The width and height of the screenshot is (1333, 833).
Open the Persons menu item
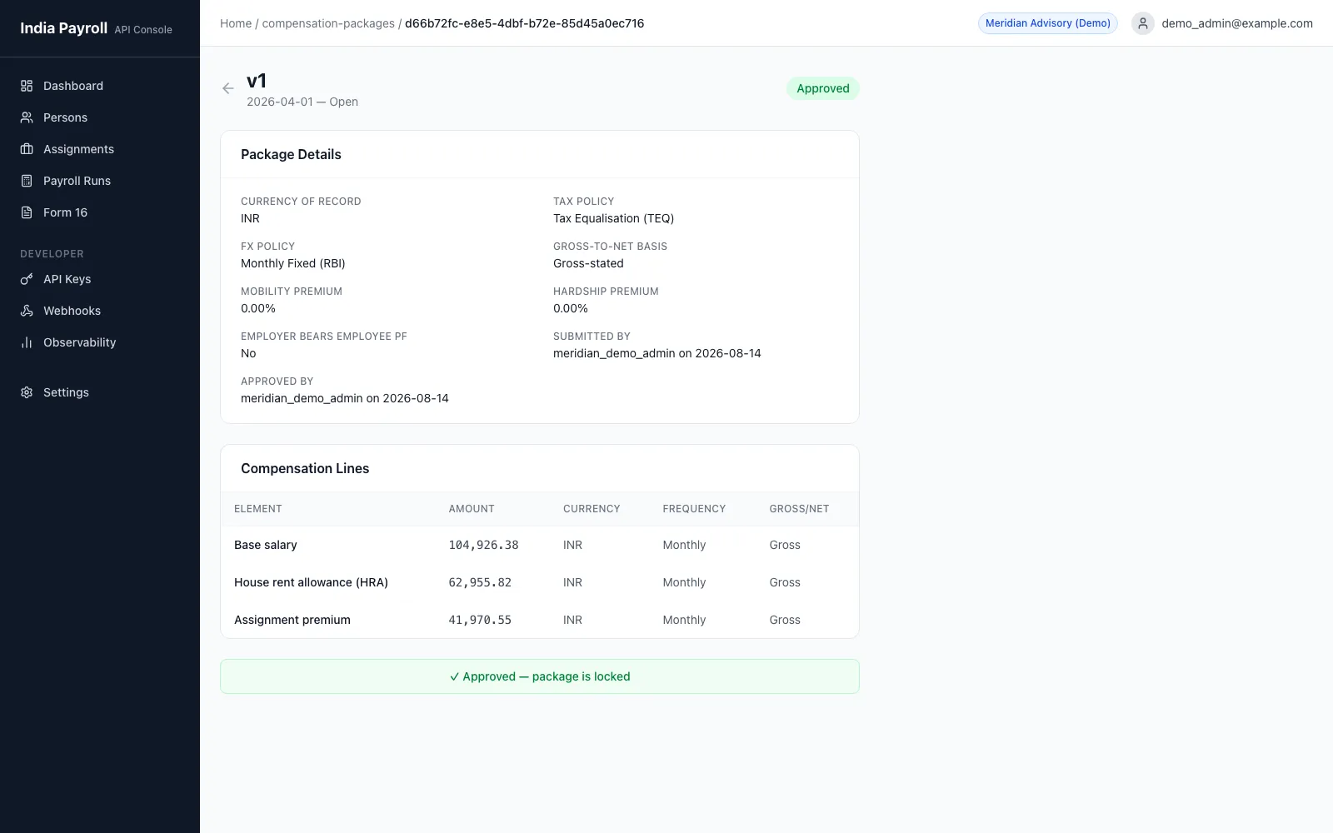click(x=100, y=117)
